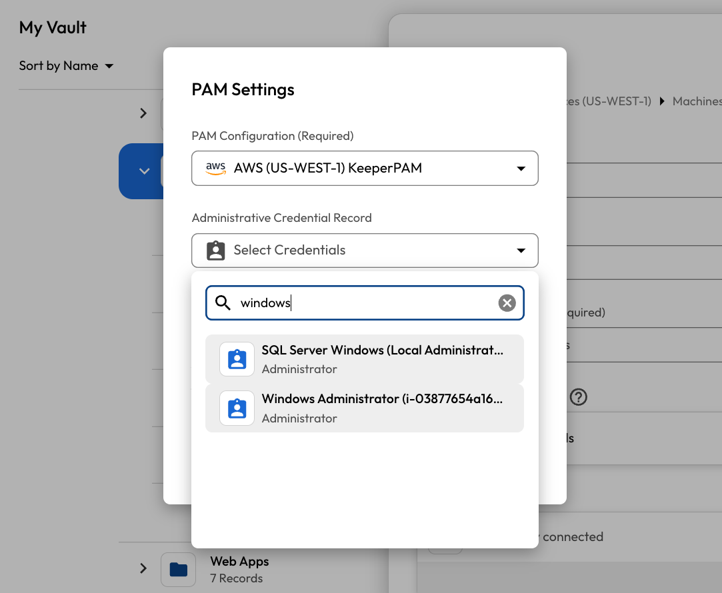Click into the credentials search field
Screen dimensions: 722x593
tap(367, 303)
